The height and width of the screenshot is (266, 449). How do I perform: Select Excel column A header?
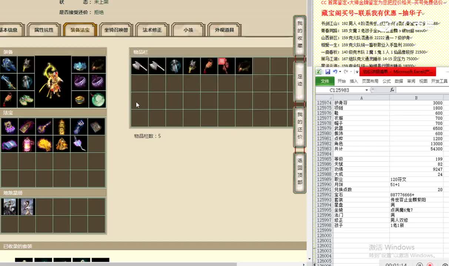(x=361, y=98)
